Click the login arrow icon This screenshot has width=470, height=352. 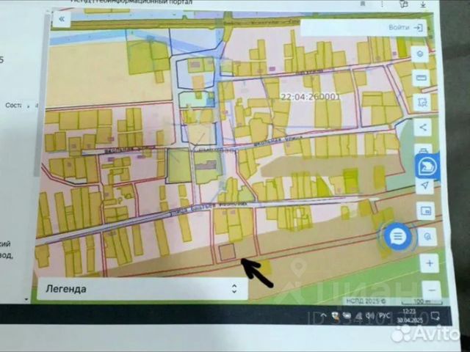418,28
